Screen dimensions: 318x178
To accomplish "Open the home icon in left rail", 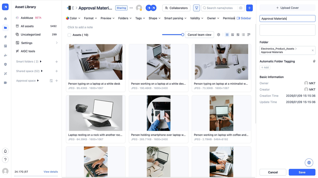I will click(x=5, y=19).
